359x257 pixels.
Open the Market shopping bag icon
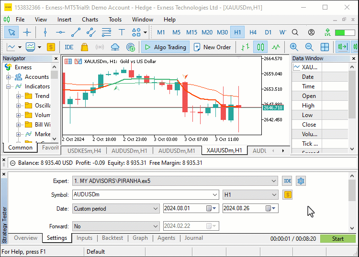[x=84, y=47]
